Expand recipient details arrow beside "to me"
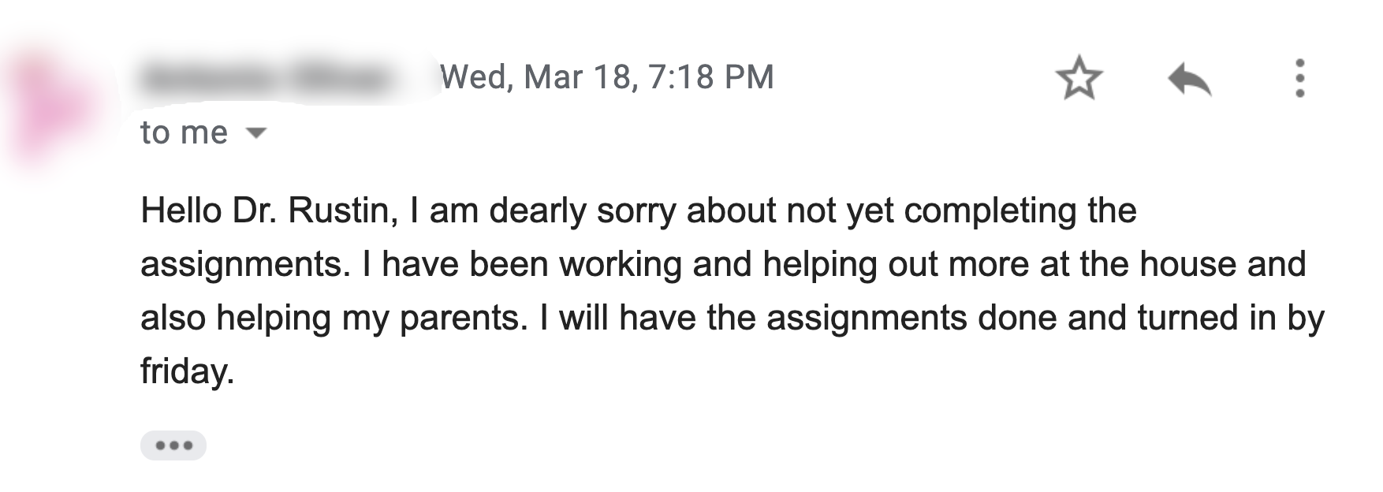This screenshot has width=1383, height=492. pyautogui.click(x=257, y=132)
